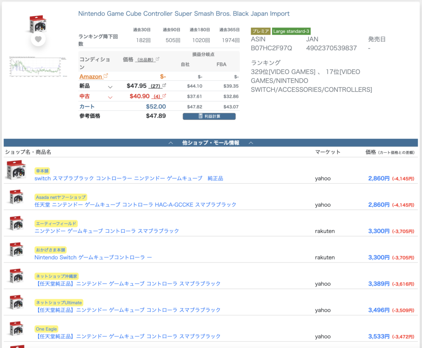Click the used 自社 breakeven $37.61

(195, 96)
